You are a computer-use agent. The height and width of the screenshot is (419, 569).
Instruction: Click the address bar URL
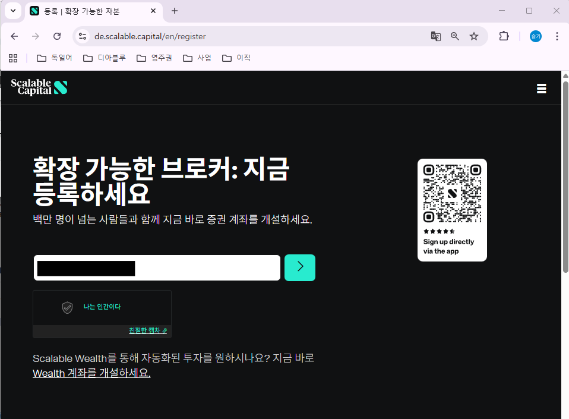coord(150,36)
